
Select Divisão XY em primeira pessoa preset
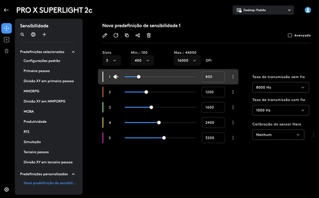48,81
